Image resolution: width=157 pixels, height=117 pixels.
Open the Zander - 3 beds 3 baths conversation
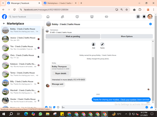click(21, 100)
